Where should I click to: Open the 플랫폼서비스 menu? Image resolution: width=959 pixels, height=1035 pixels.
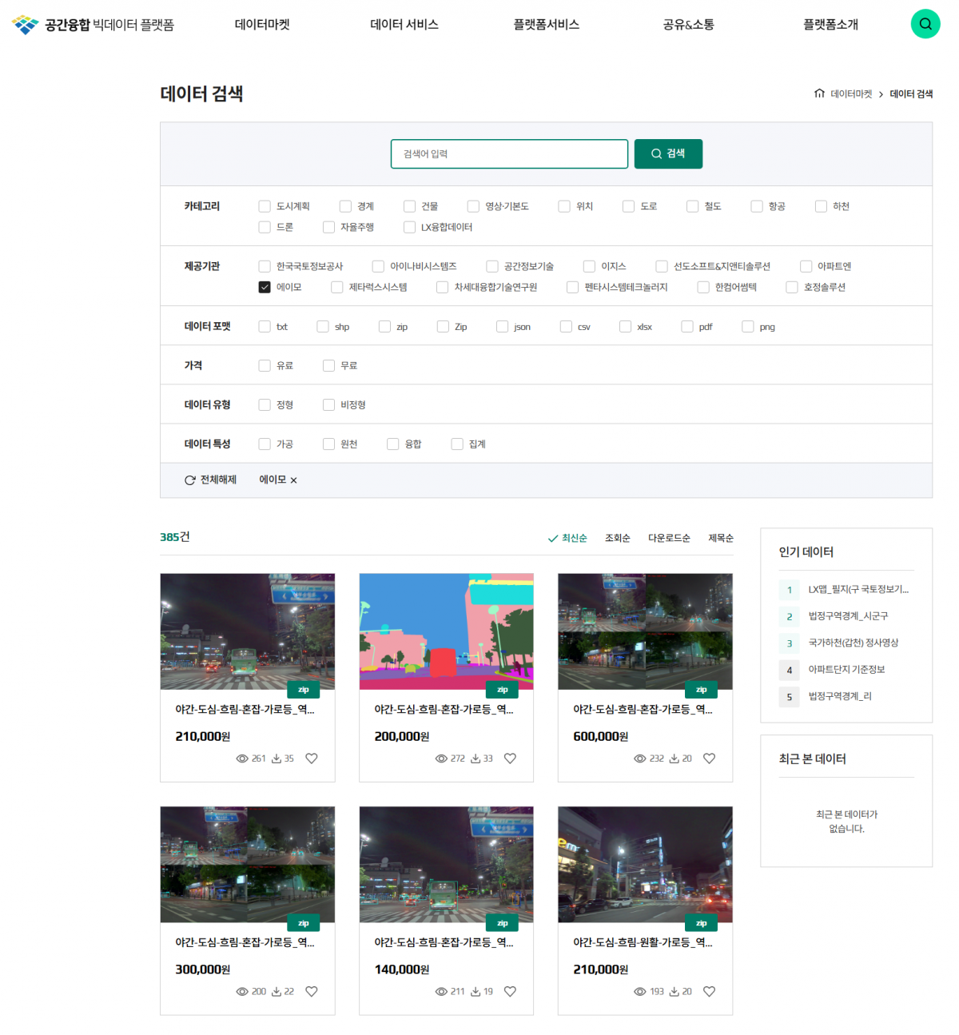pos(546,25)
